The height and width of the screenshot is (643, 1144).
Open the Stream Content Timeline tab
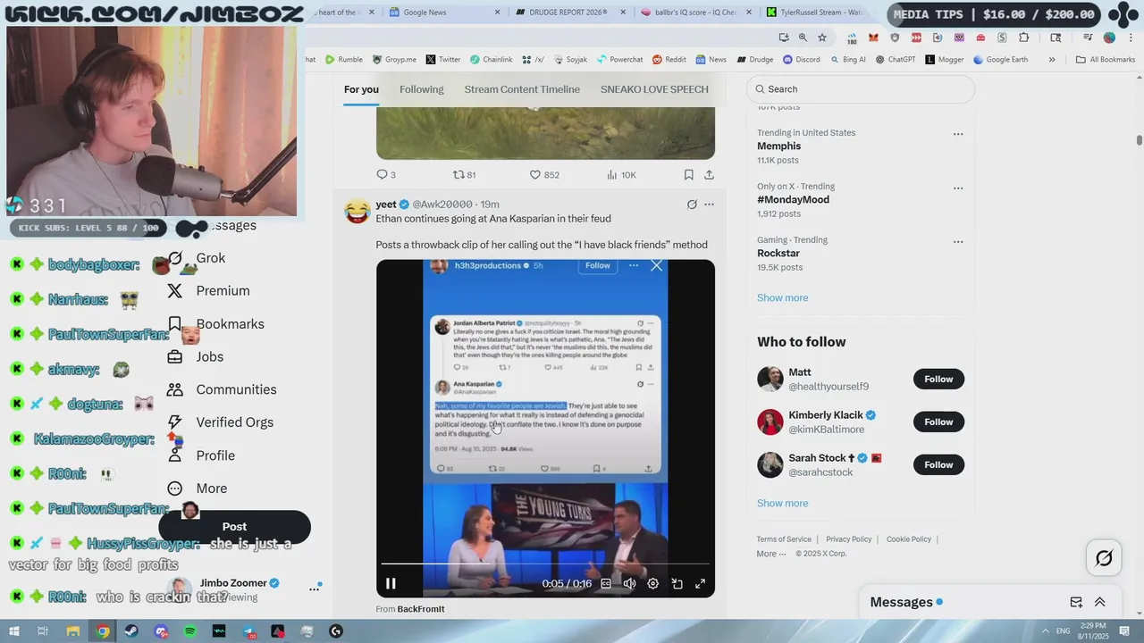[522, 89]
